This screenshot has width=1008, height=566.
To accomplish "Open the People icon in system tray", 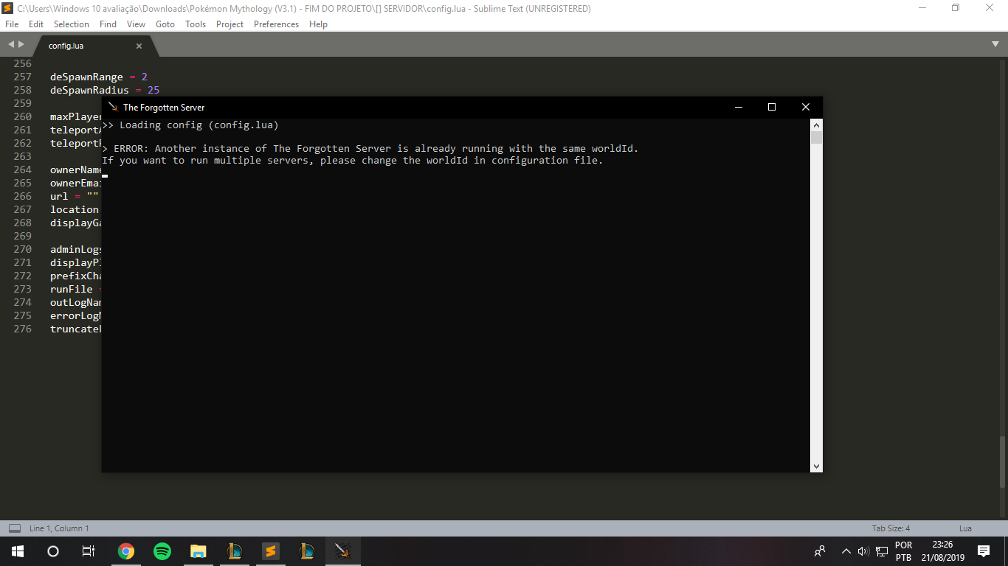I will (820, 551).
